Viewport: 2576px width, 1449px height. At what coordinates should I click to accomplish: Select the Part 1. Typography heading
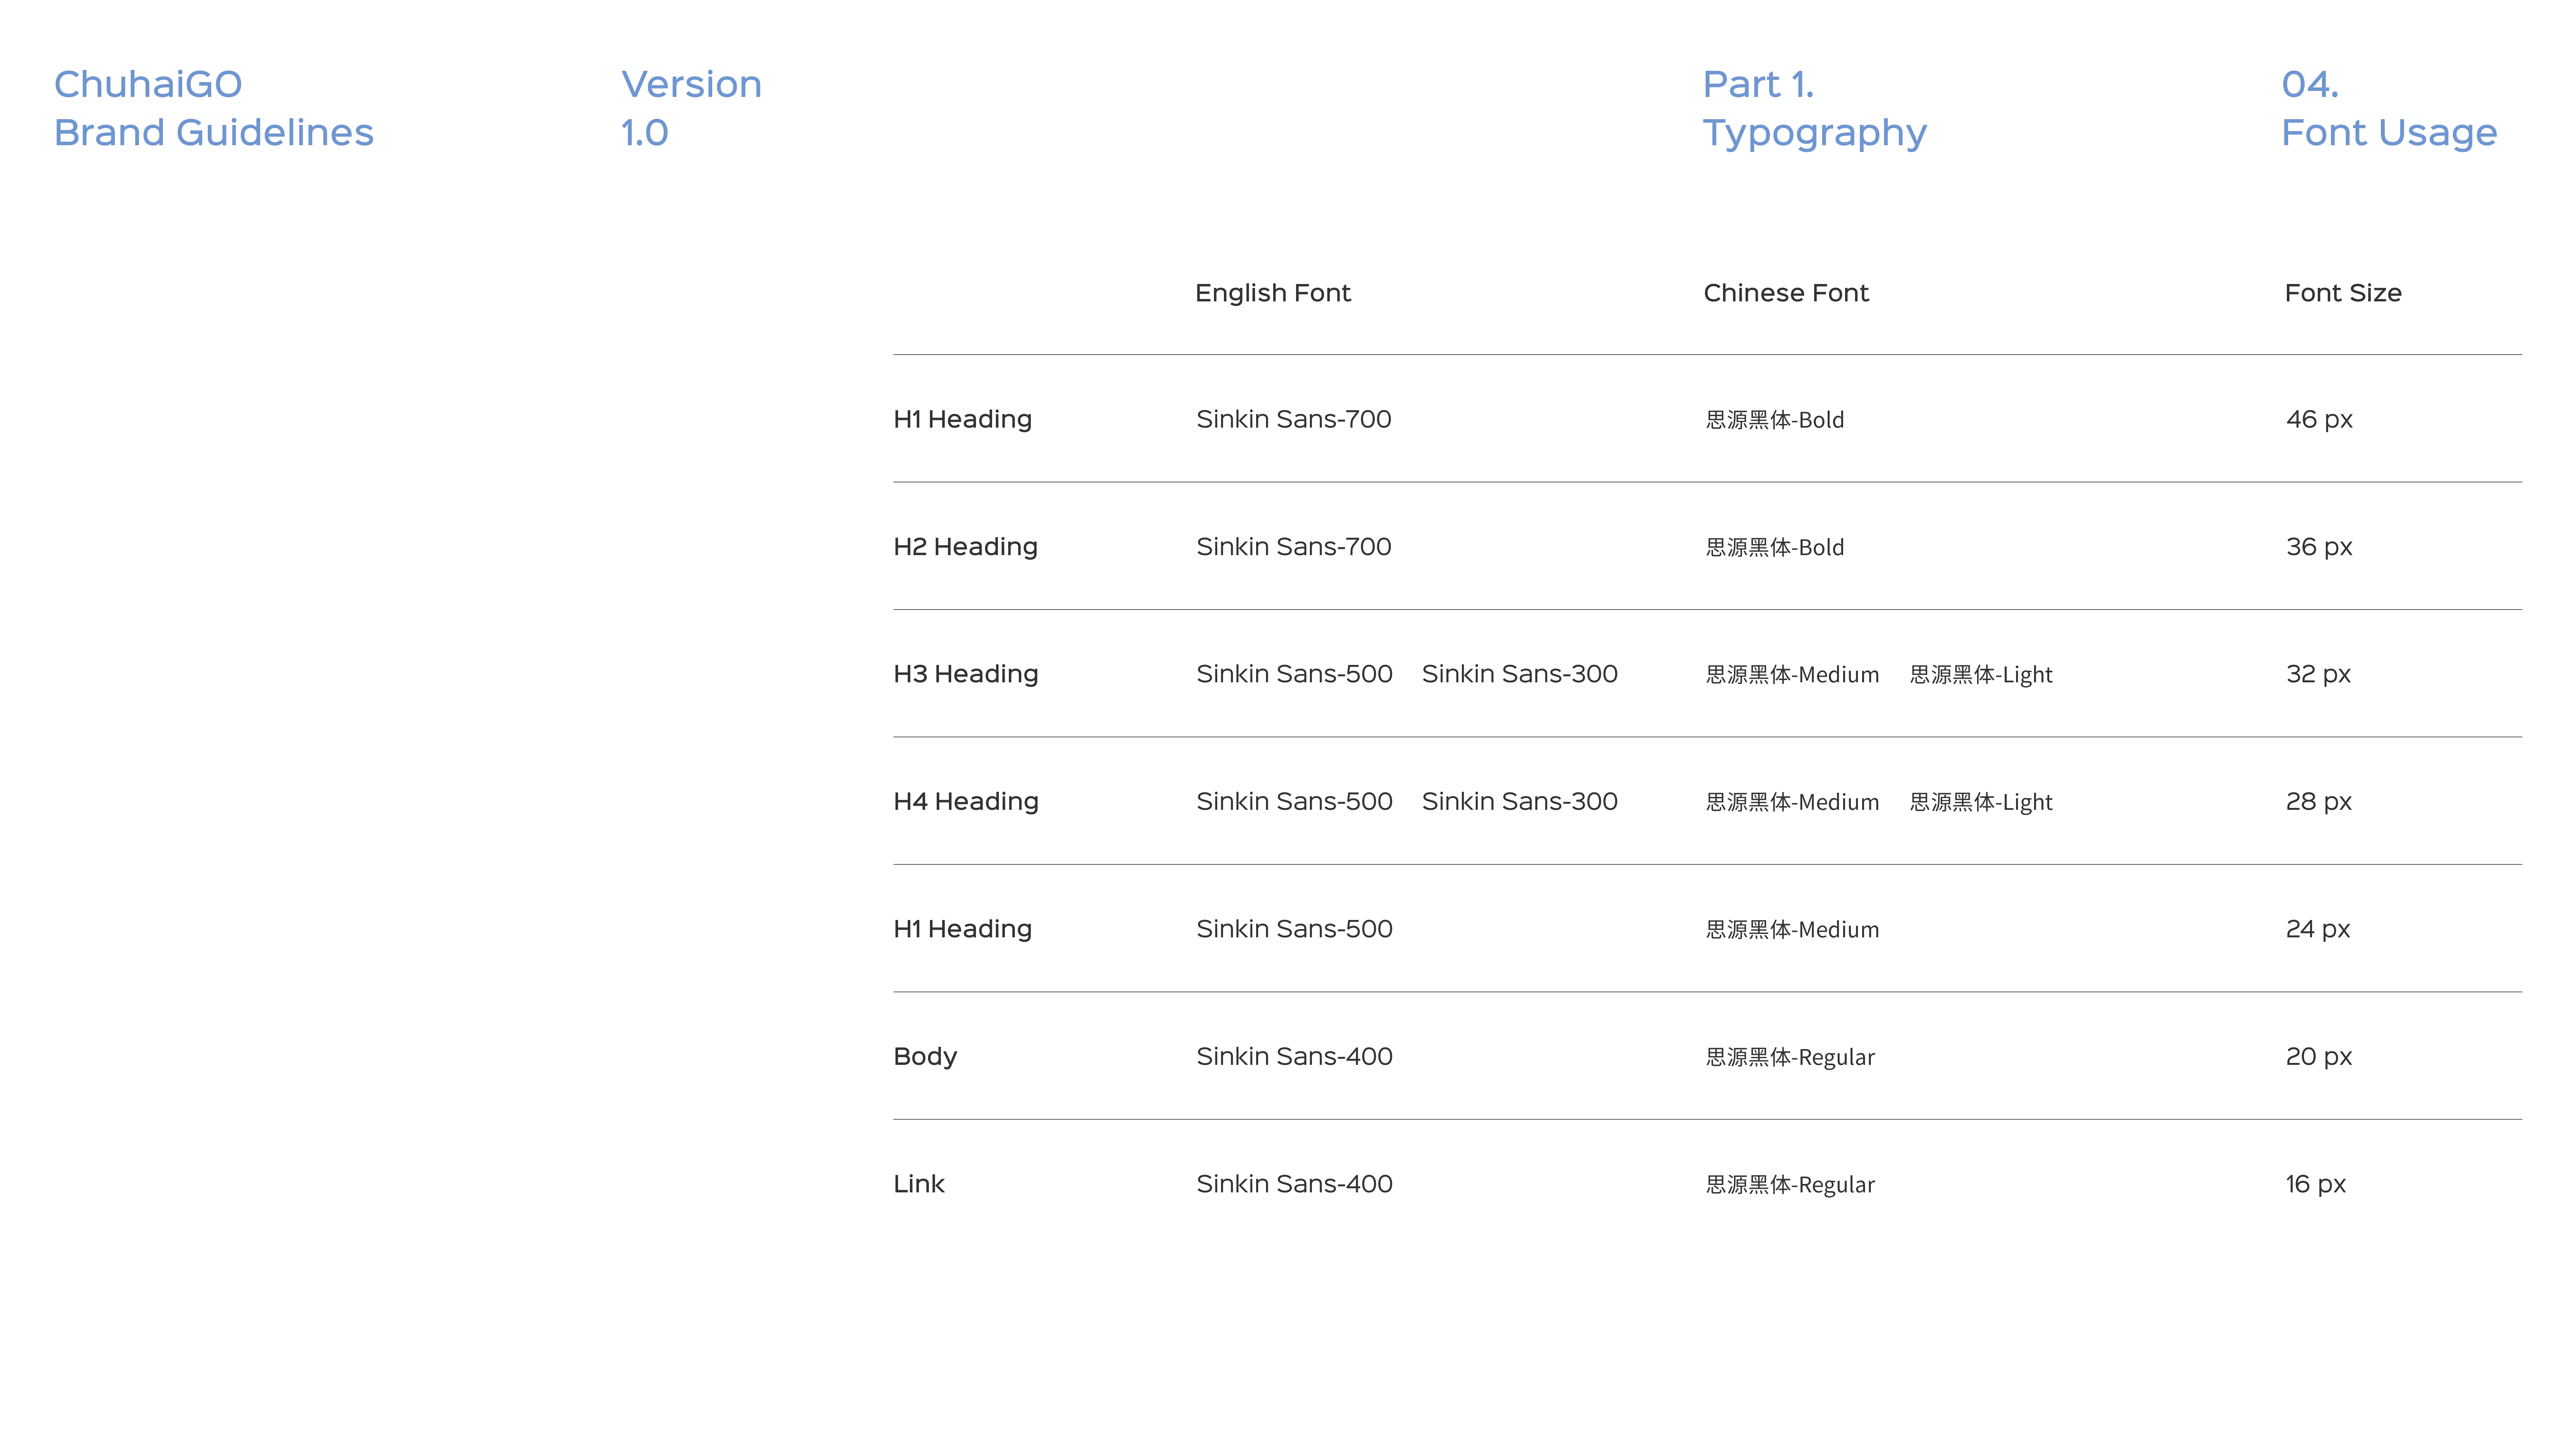tap(1814, 108)
